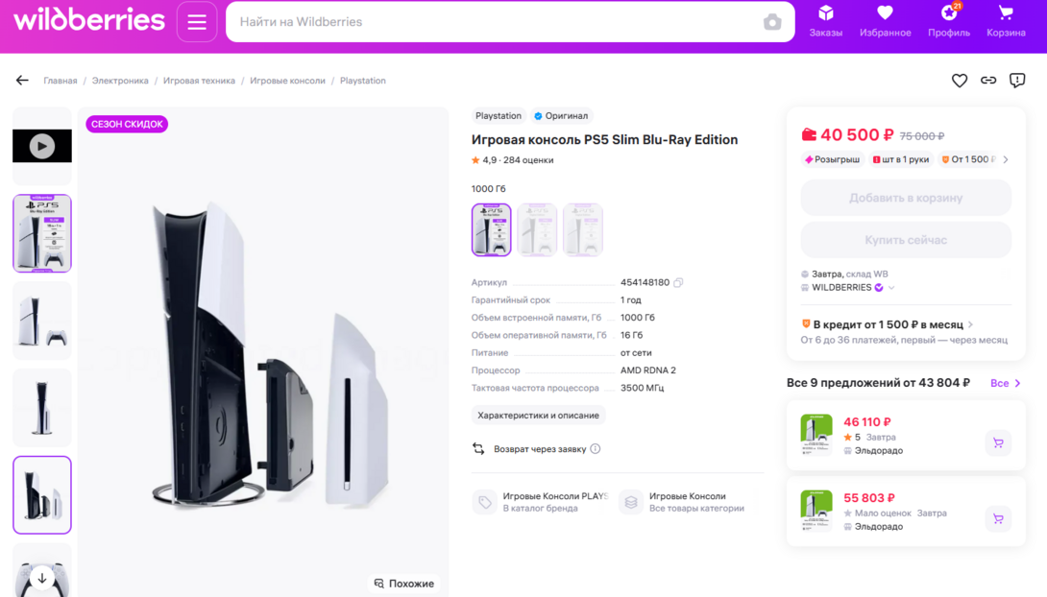The image size is (1047, 597).
Task: Click the Похожие similar items button
Action: [404, 584]
